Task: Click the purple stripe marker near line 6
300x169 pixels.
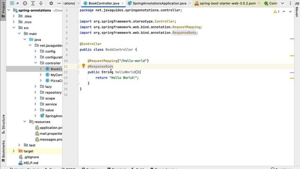Action: [x=292, y=38]
